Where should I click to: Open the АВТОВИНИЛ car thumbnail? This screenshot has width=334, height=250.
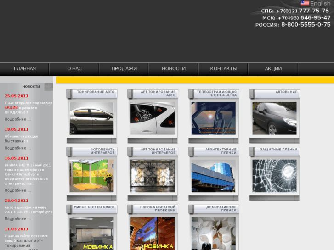[x=274, y=118]
